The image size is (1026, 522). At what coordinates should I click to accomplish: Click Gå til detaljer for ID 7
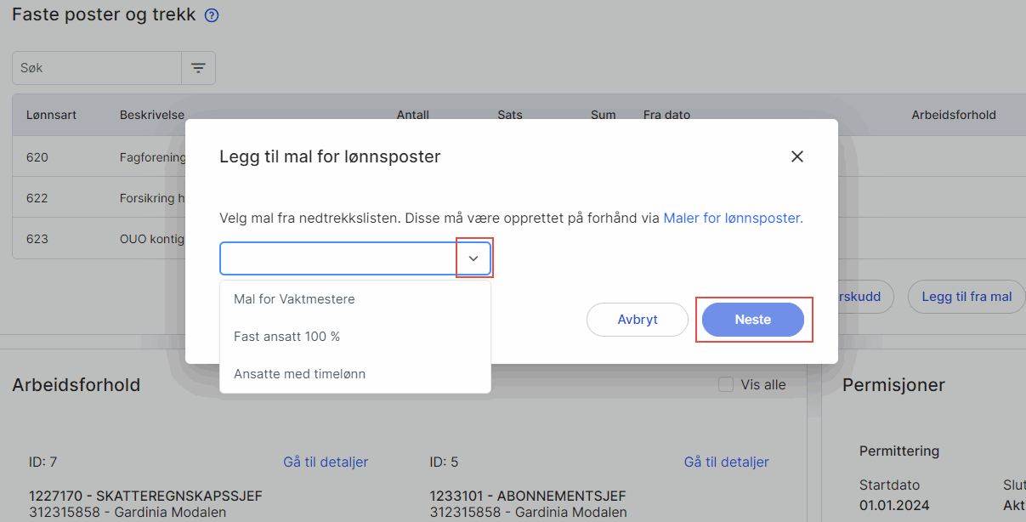(x=326, y=462)
